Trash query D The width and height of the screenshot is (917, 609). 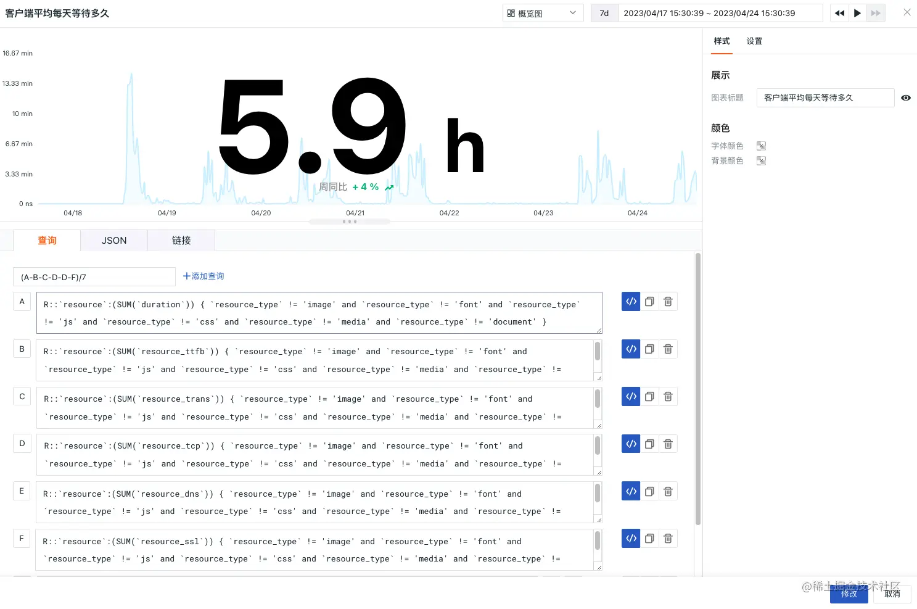[668, 444]
